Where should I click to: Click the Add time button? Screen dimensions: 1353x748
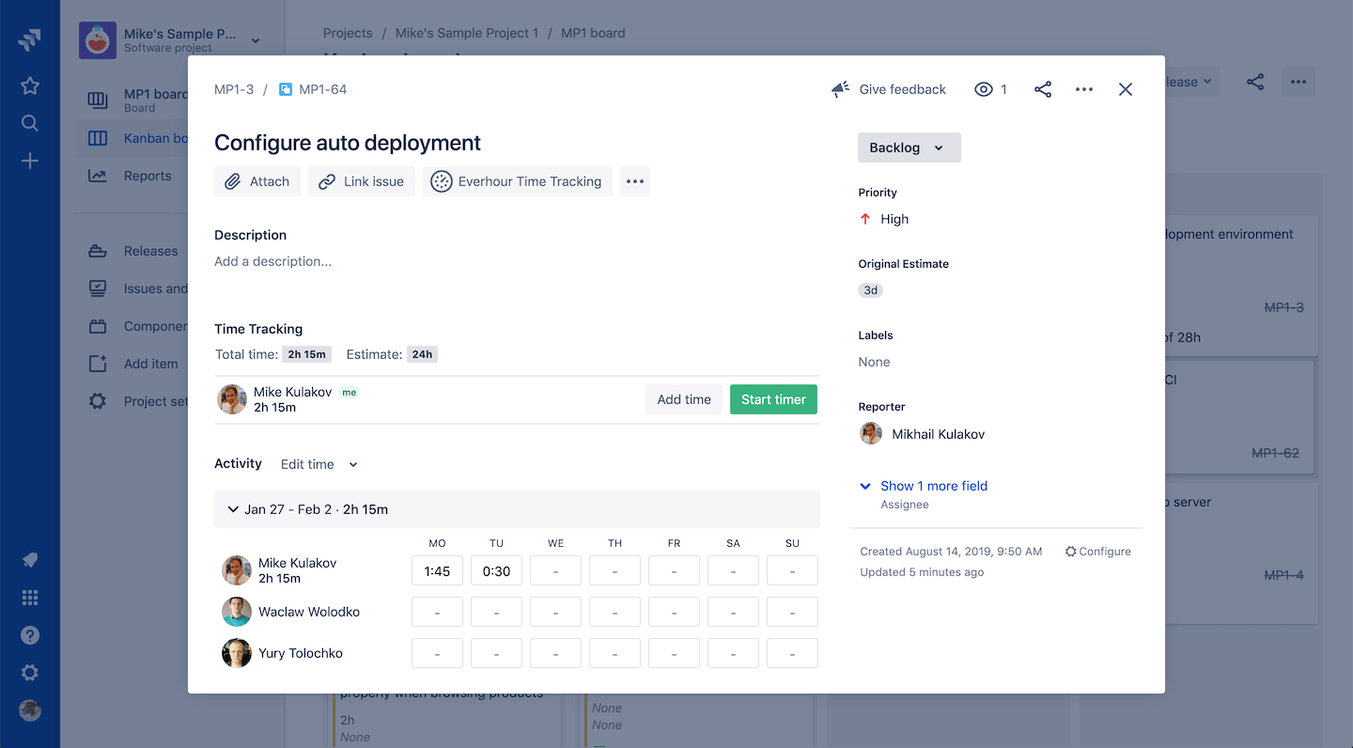[684, 399]
